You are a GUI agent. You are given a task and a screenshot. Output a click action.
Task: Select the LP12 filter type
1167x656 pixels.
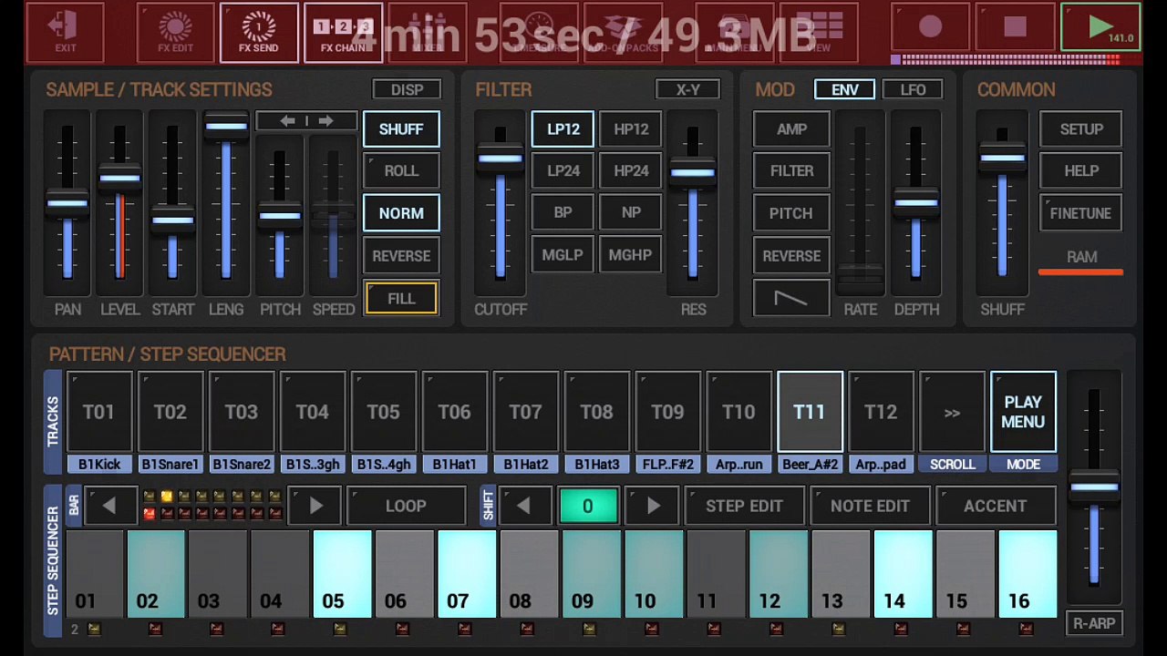point(563,129)
